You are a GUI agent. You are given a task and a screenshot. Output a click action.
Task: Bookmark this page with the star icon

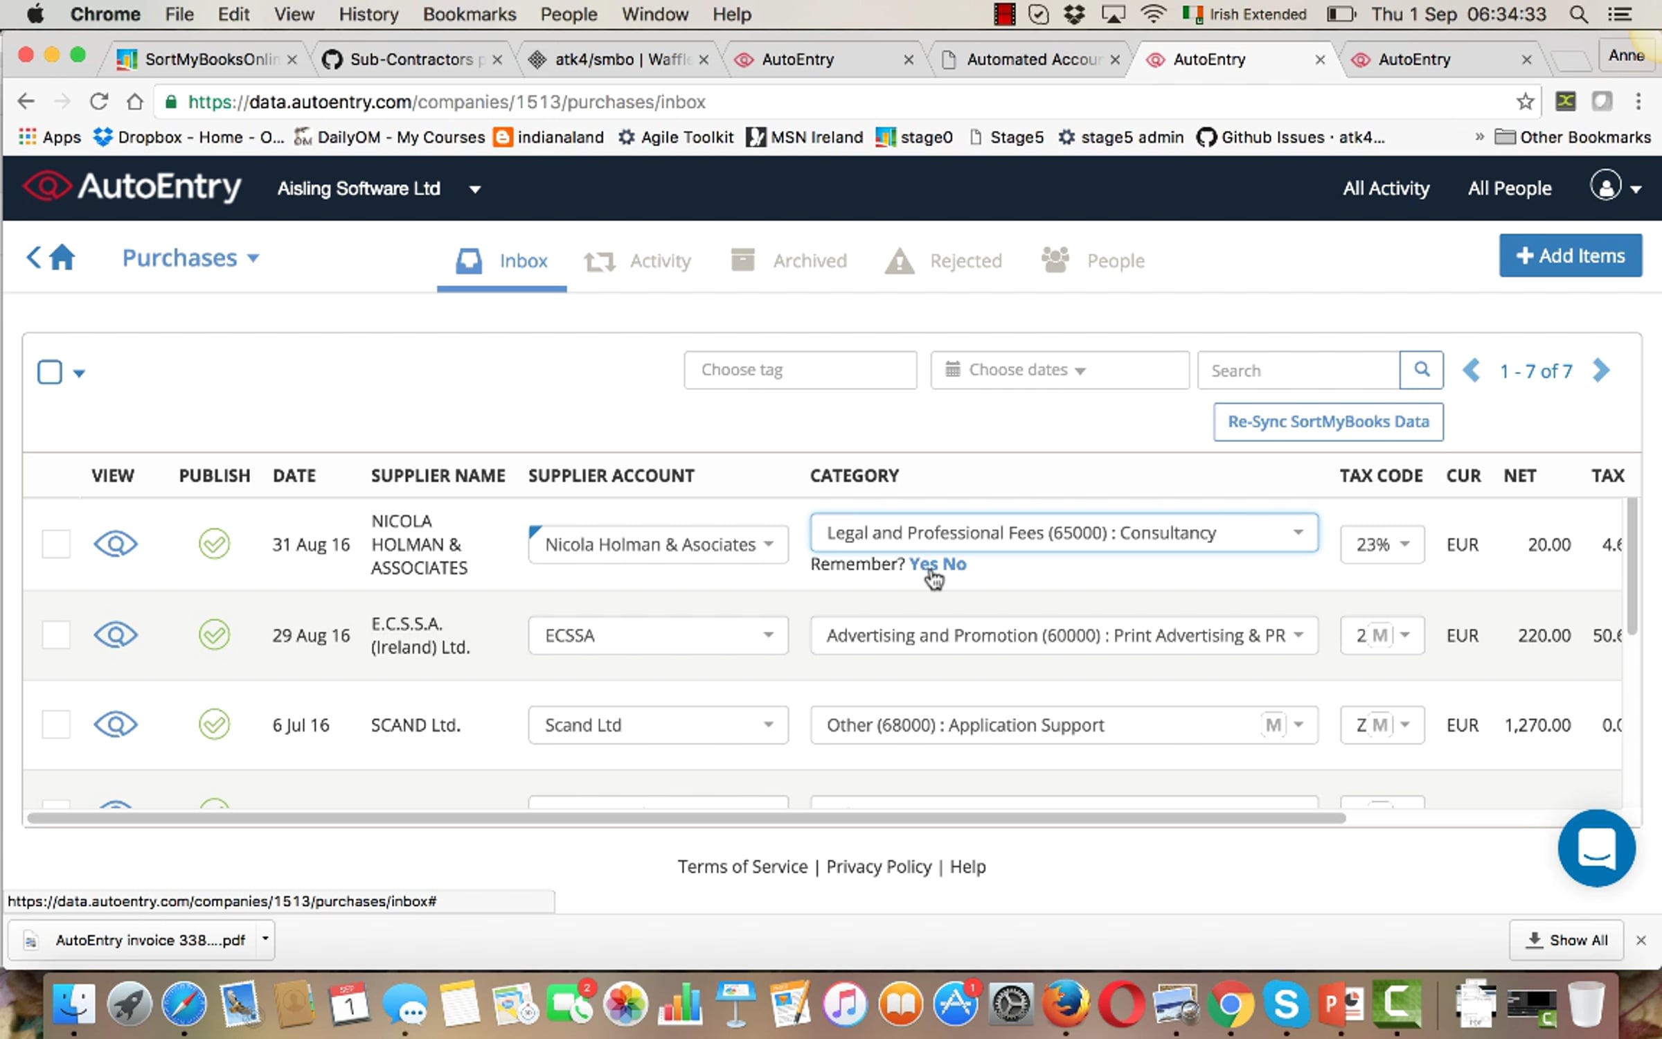pyautogui.click(x=1524, y=102)
